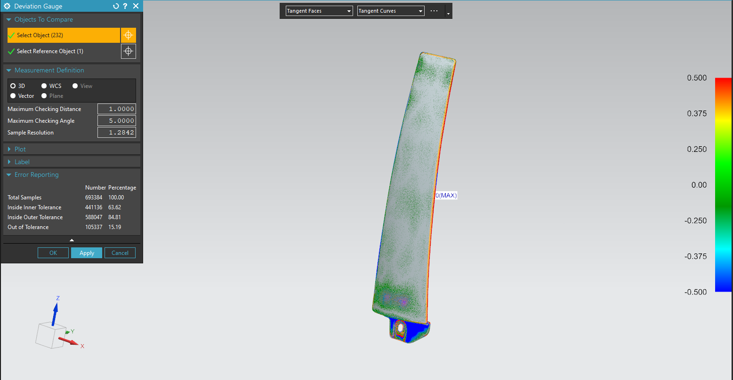Click the Apply button
733x380 pixels.
tap(87, 253)
